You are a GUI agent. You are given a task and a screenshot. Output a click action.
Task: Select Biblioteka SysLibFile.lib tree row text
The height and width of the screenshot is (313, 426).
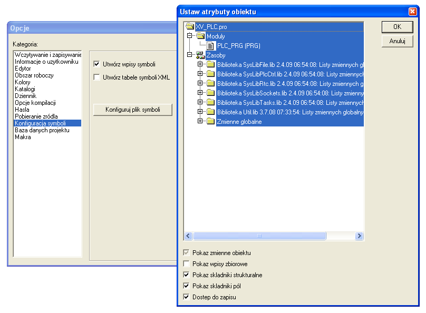point(290,65)
